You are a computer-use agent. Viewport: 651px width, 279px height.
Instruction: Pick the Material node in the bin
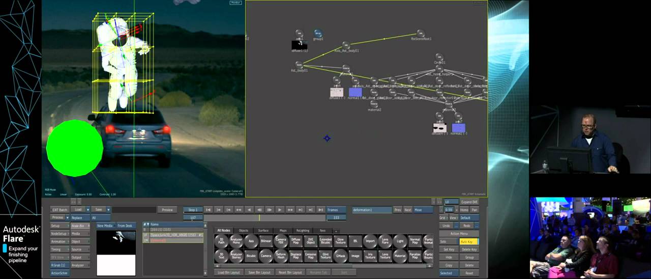pyautogui.click(x=400, y=256)
